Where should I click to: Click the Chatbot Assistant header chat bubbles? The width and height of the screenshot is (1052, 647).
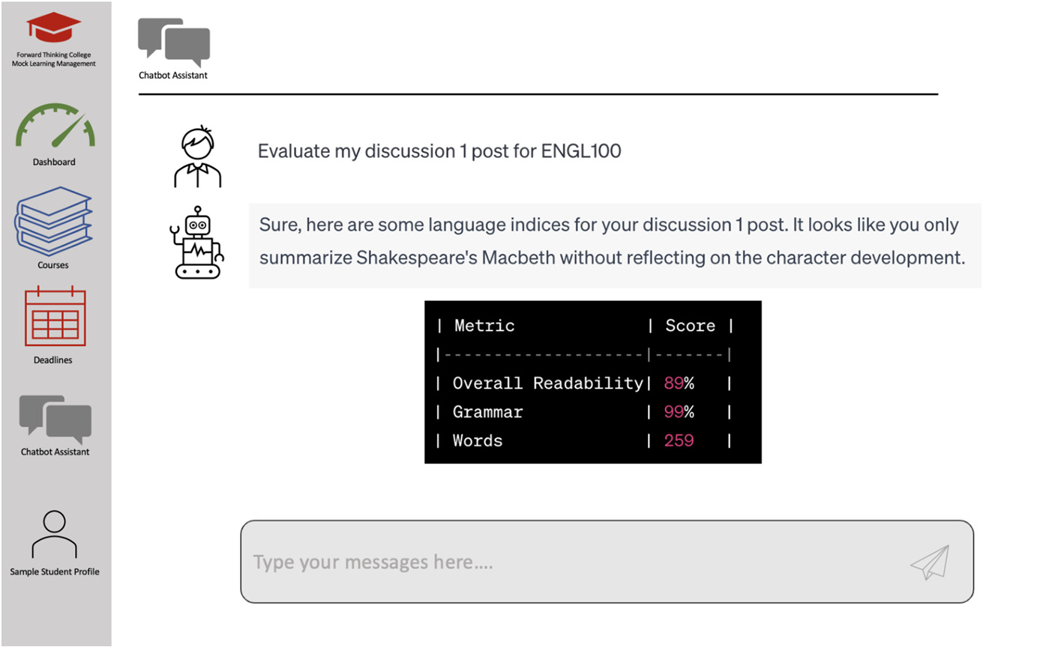[174, 42]
